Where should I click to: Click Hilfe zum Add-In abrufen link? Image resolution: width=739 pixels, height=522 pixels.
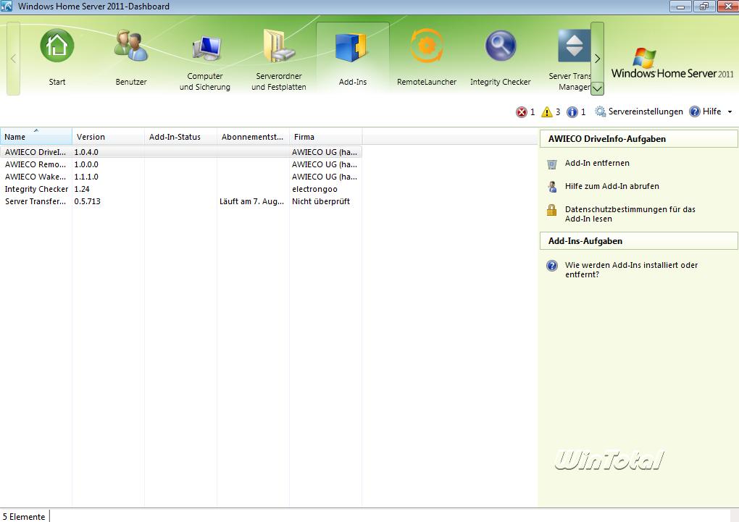click(611, 186)
